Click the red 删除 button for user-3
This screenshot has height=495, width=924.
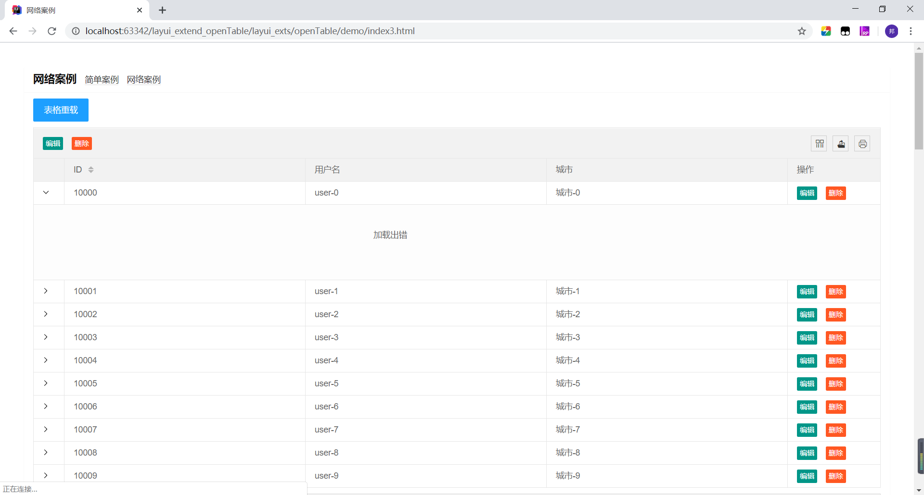coord(835,338)
